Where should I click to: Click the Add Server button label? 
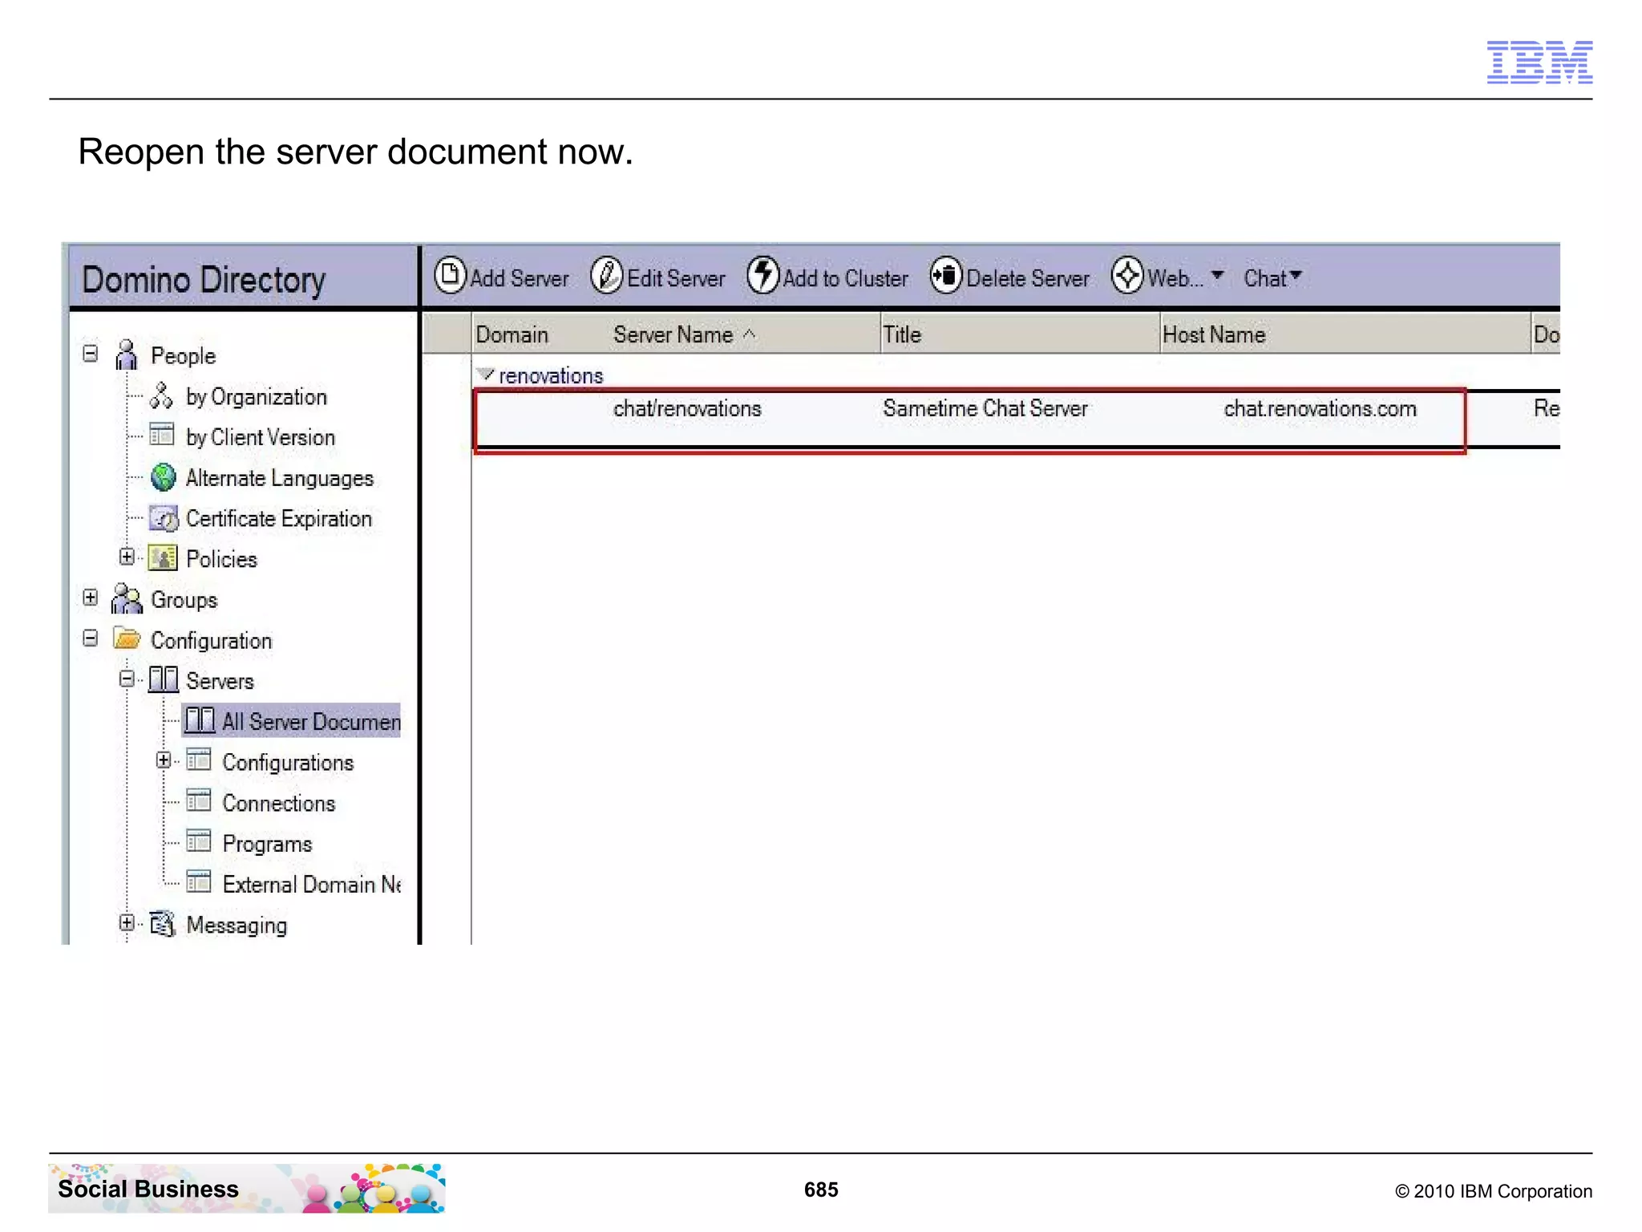519,278
